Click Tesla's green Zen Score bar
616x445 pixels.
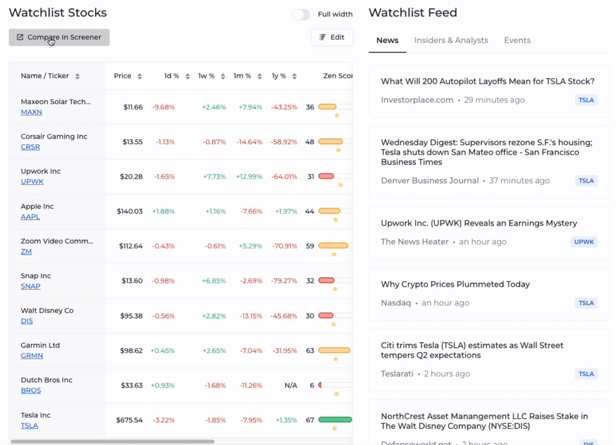pos(334,420)
